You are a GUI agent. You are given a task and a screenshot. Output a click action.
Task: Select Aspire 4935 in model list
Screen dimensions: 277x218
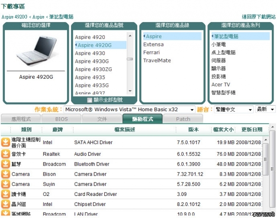(x=90, y=77)
